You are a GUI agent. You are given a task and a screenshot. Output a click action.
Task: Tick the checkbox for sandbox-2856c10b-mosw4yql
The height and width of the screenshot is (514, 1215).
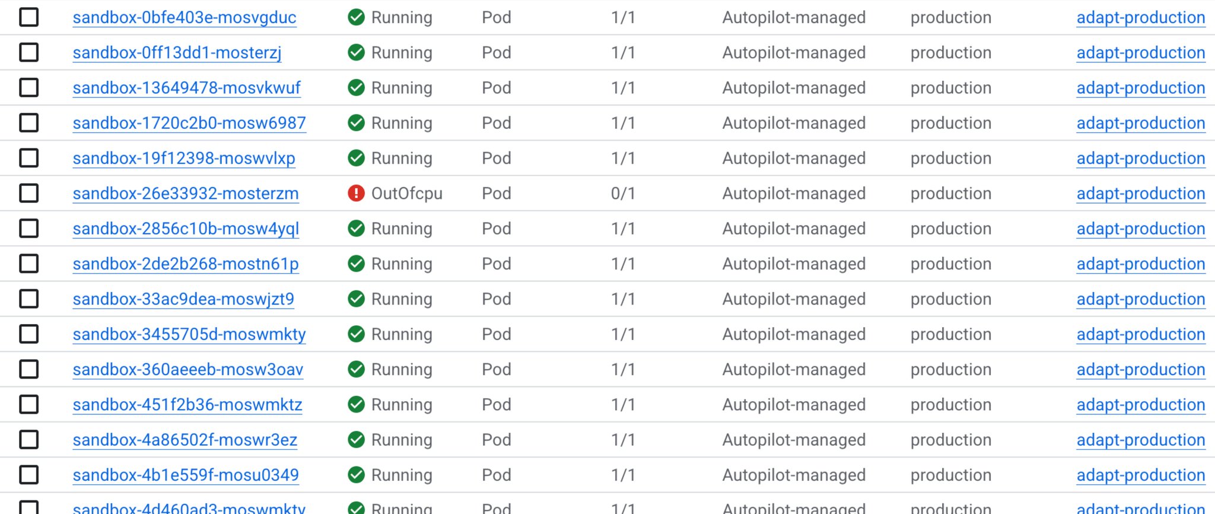(x=28, y=229)
